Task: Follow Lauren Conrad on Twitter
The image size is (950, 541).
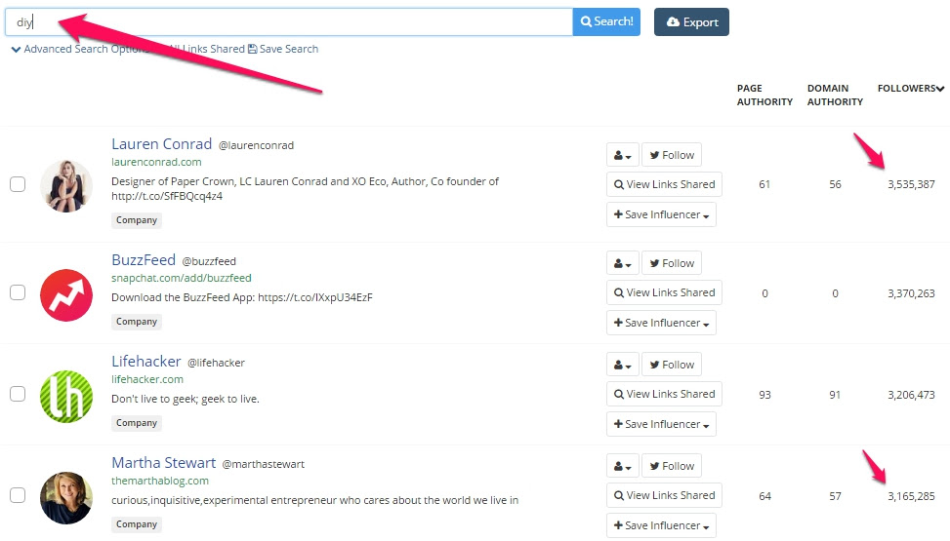Action: (672, 155)
